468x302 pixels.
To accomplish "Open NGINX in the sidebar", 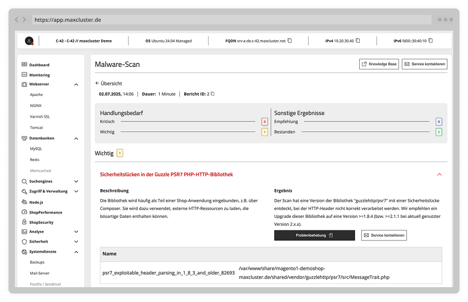I will point(36,106).
